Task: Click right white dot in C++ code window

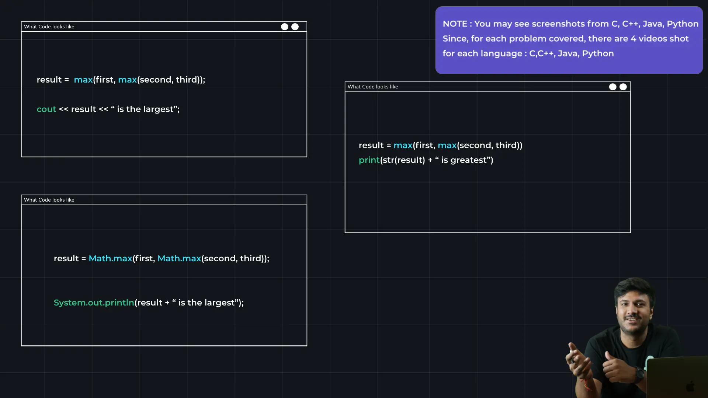Action: [x=295, y=27]
